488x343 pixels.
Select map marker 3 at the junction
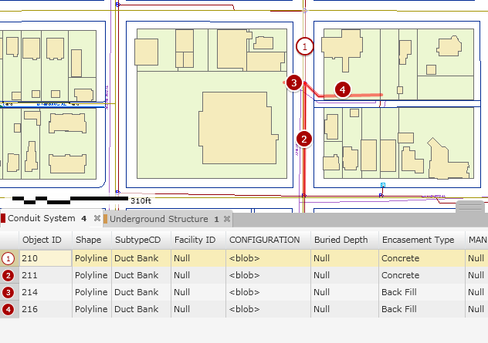(x=293, y=82)
